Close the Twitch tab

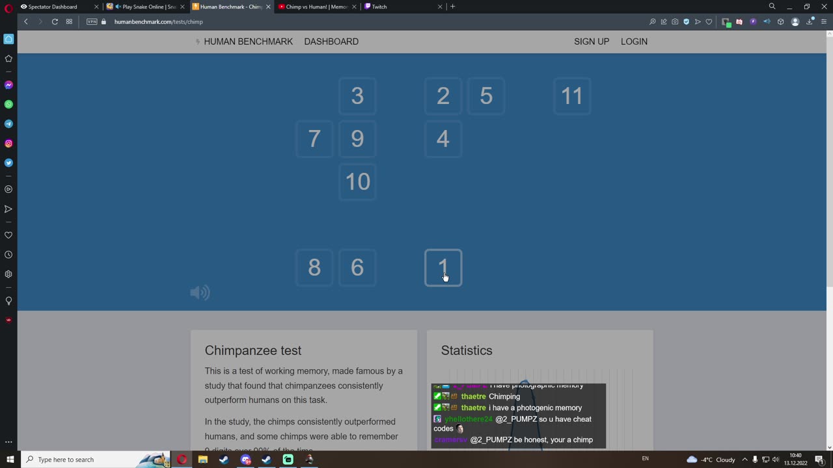[x=440, y=6]
